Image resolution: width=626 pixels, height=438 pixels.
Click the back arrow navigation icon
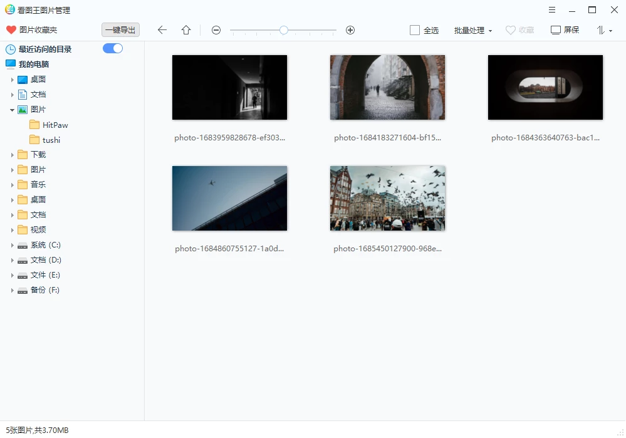[x=162, y=30]
